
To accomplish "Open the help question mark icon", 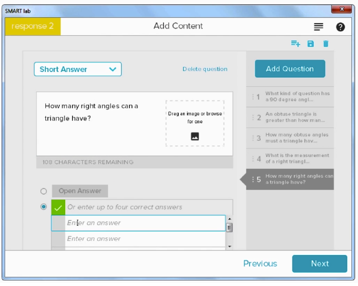I will [x=340, y=27].
